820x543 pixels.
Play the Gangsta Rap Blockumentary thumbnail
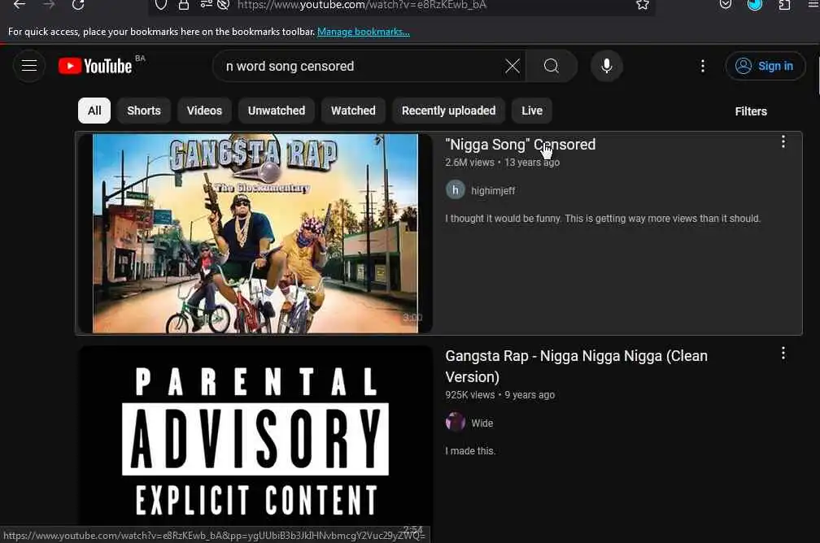pyautogui.click(x=255, y=233)
